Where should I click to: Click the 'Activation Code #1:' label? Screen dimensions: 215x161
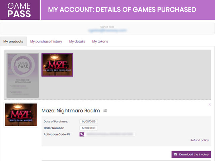[x=57, y=134]
